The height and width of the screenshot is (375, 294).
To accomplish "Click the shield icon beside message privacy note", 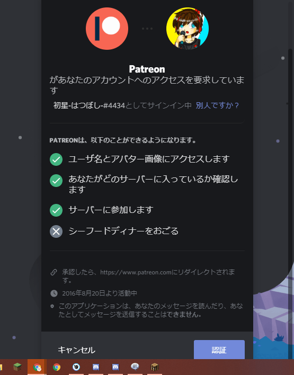I will pyautogui.click(x=52, y=306).
